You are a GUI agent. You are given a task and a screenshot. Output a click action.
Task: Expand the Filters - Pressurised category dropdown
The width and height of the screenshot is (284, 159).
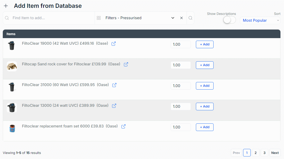(x=173, y=18)
